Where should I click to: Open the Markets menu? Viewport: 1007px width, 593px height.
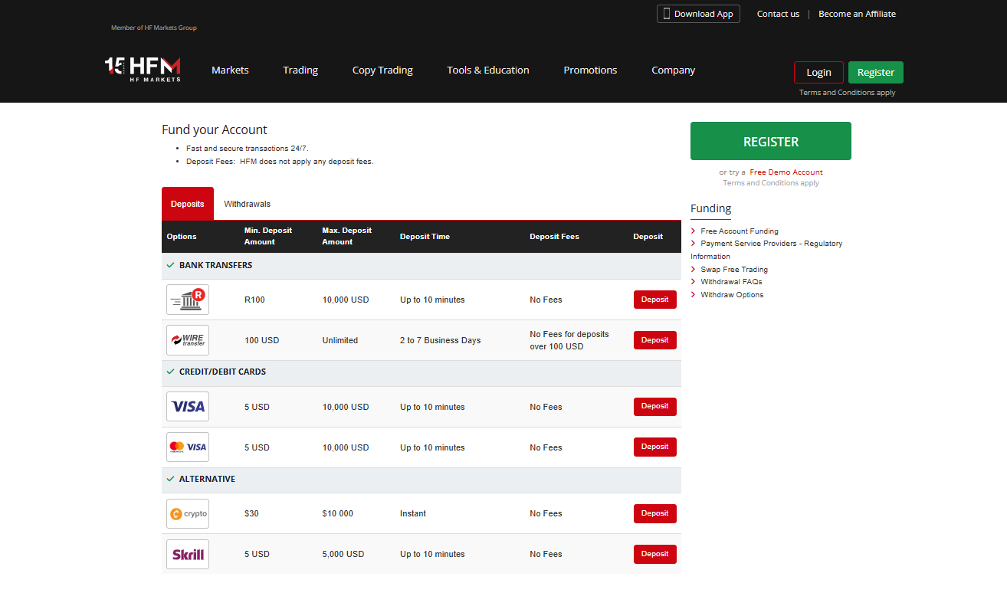click(x=230, y=70)
